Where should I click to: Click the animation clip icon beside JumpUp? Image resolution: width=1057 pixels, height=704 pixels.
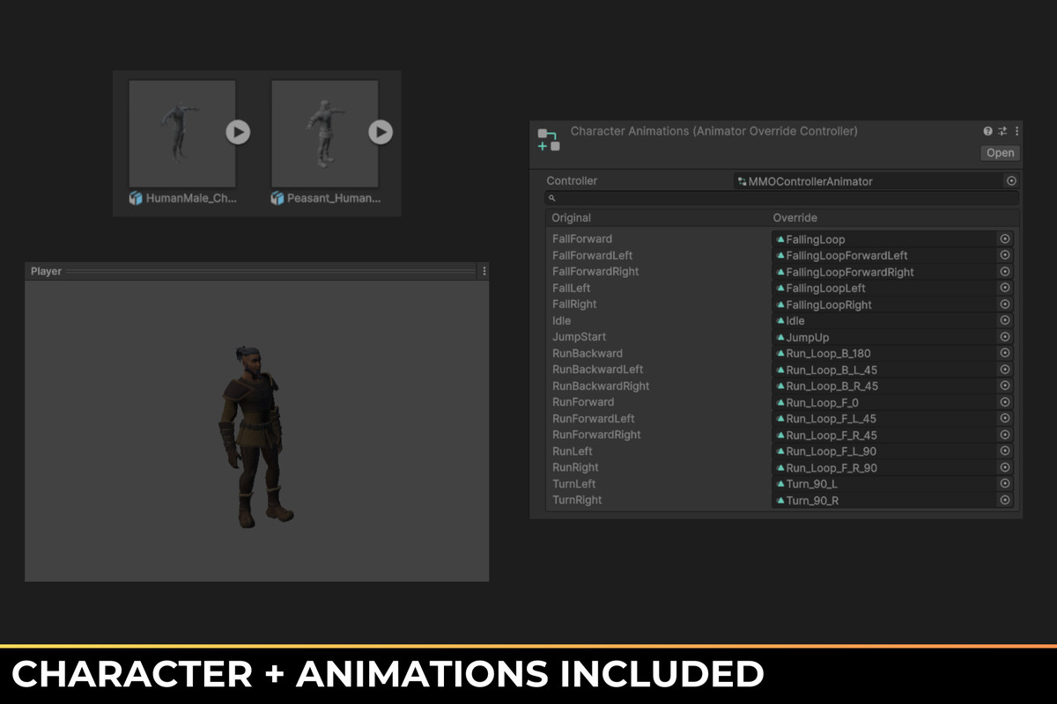click(780, 337)
